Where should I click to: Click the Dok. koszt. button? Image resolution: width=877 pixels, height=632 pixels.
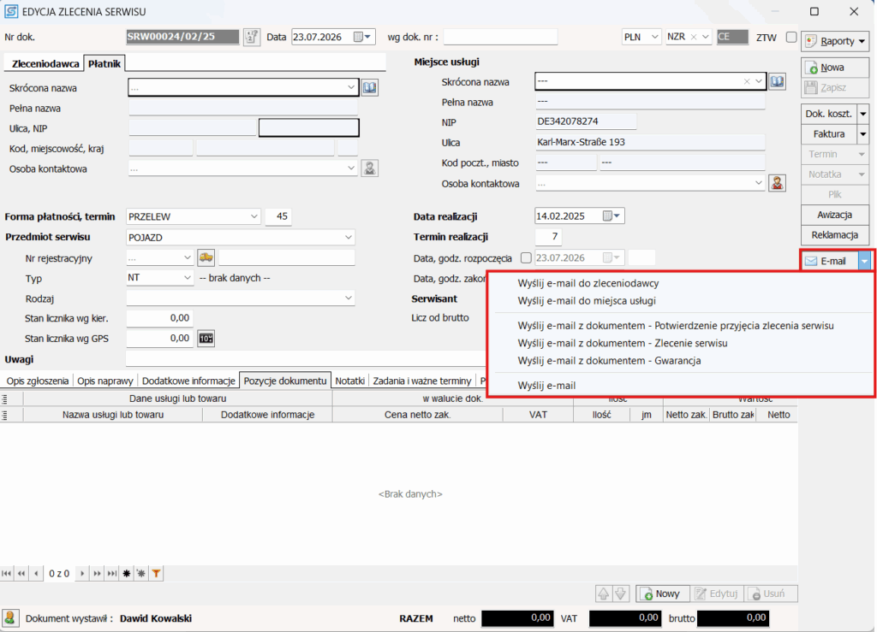point(829,114)
